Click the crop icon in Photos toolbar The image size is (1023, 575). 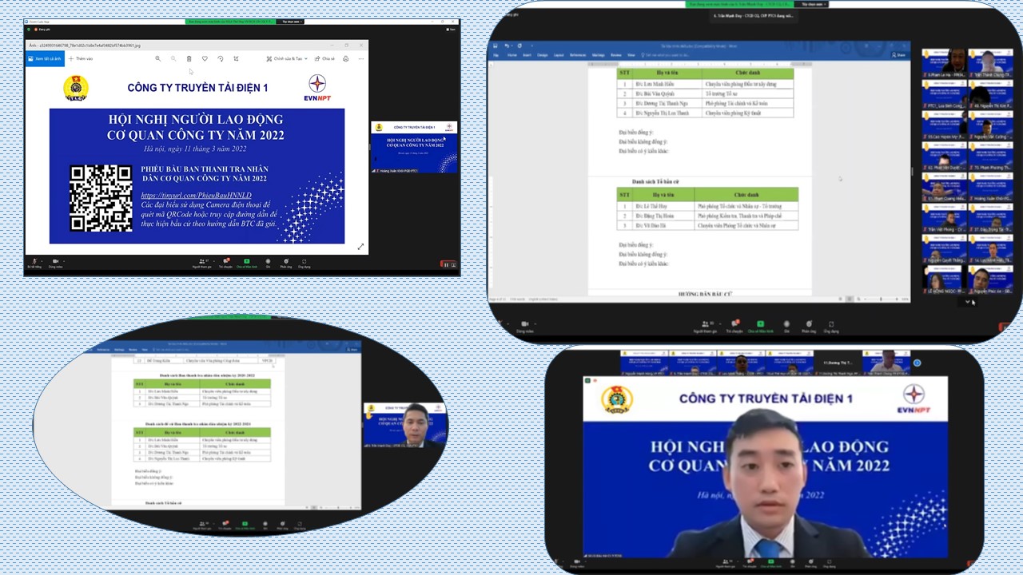pyautogui.click(x=236, y=58)
